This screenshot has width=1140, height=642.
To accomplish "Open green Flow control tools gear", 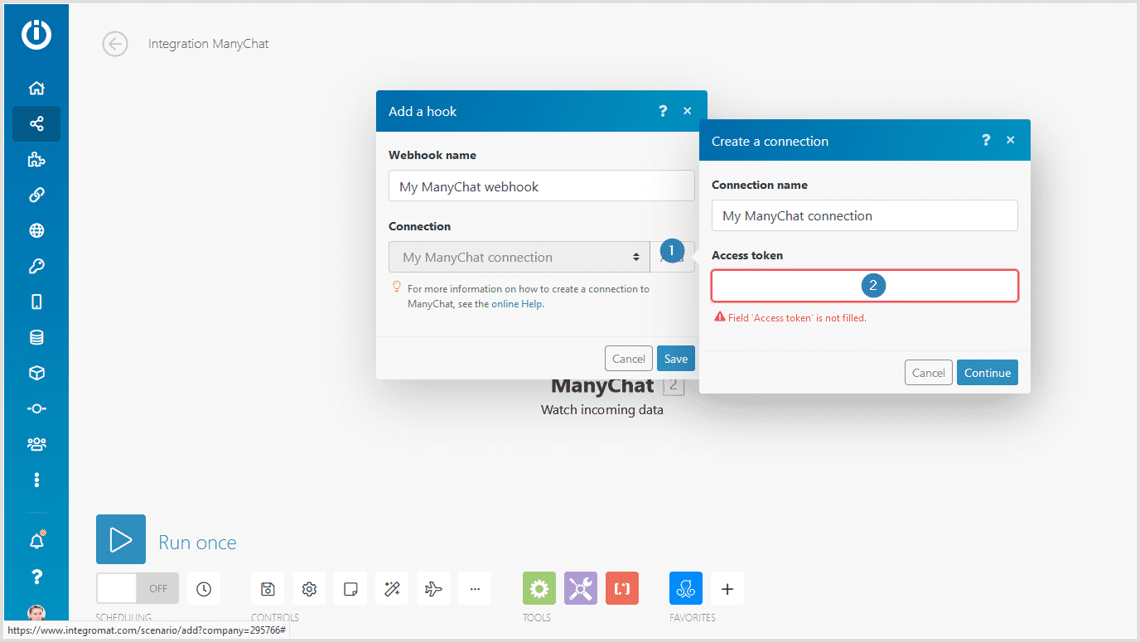I will [x=539, y=588].
